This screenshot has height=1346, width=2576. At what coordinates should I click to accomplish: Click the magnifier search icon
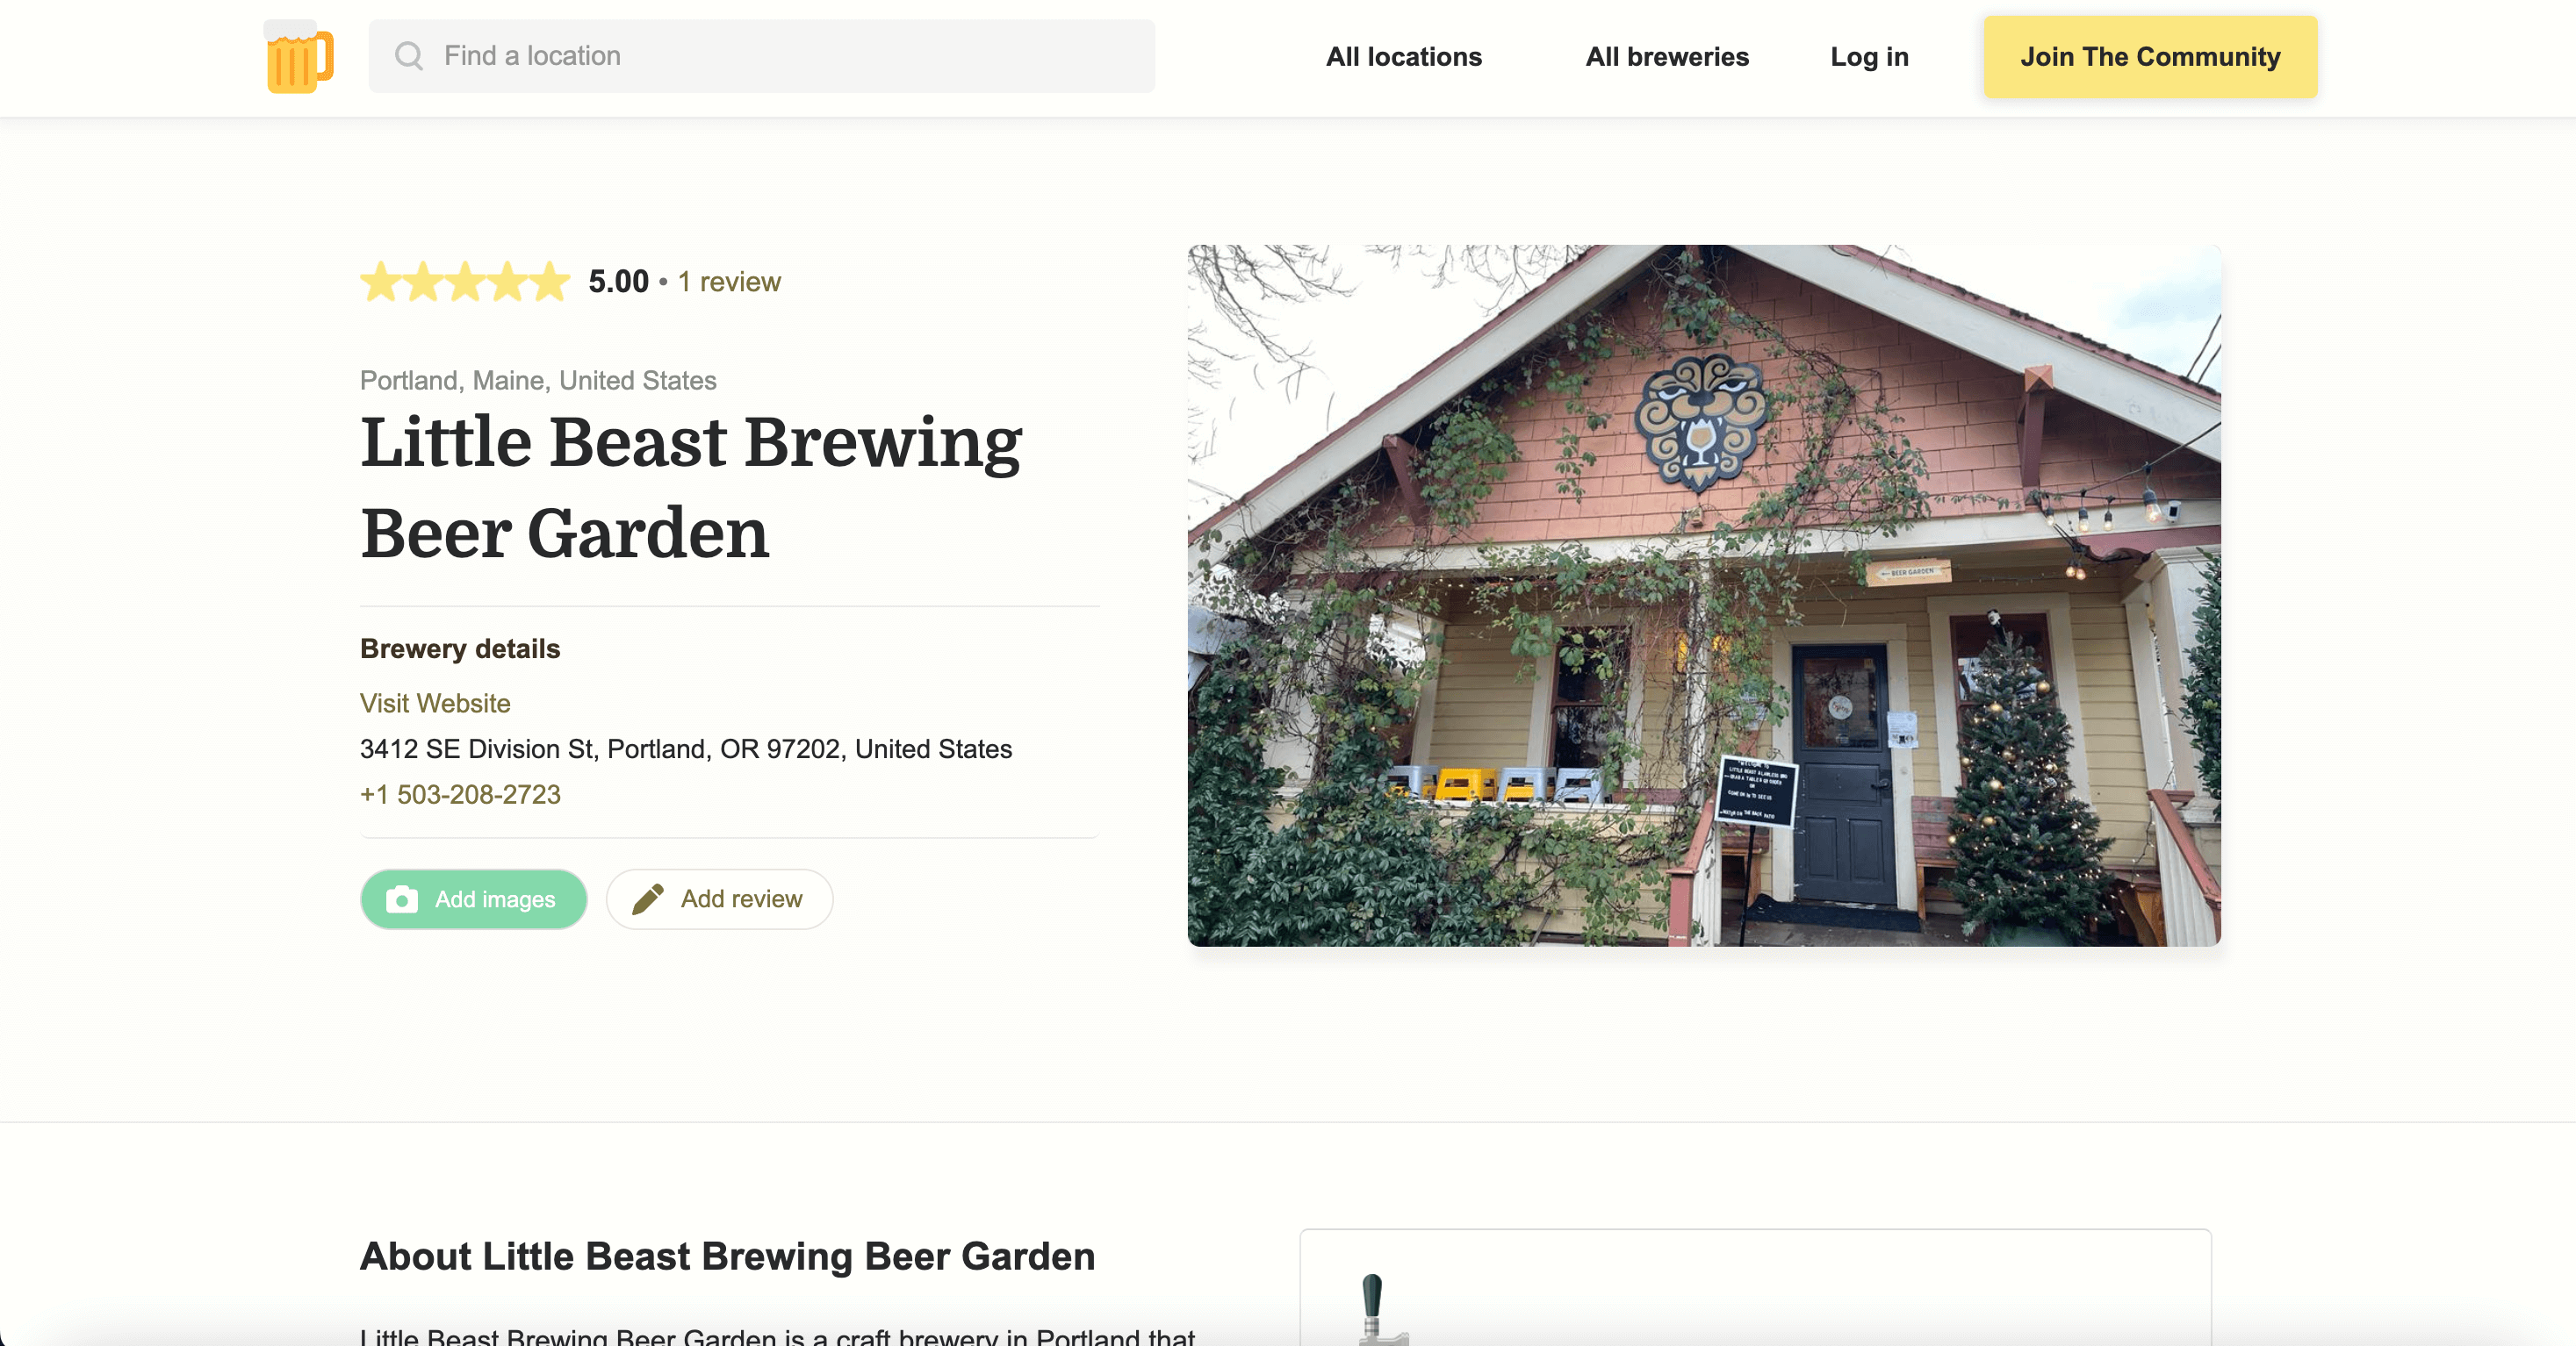409,56
